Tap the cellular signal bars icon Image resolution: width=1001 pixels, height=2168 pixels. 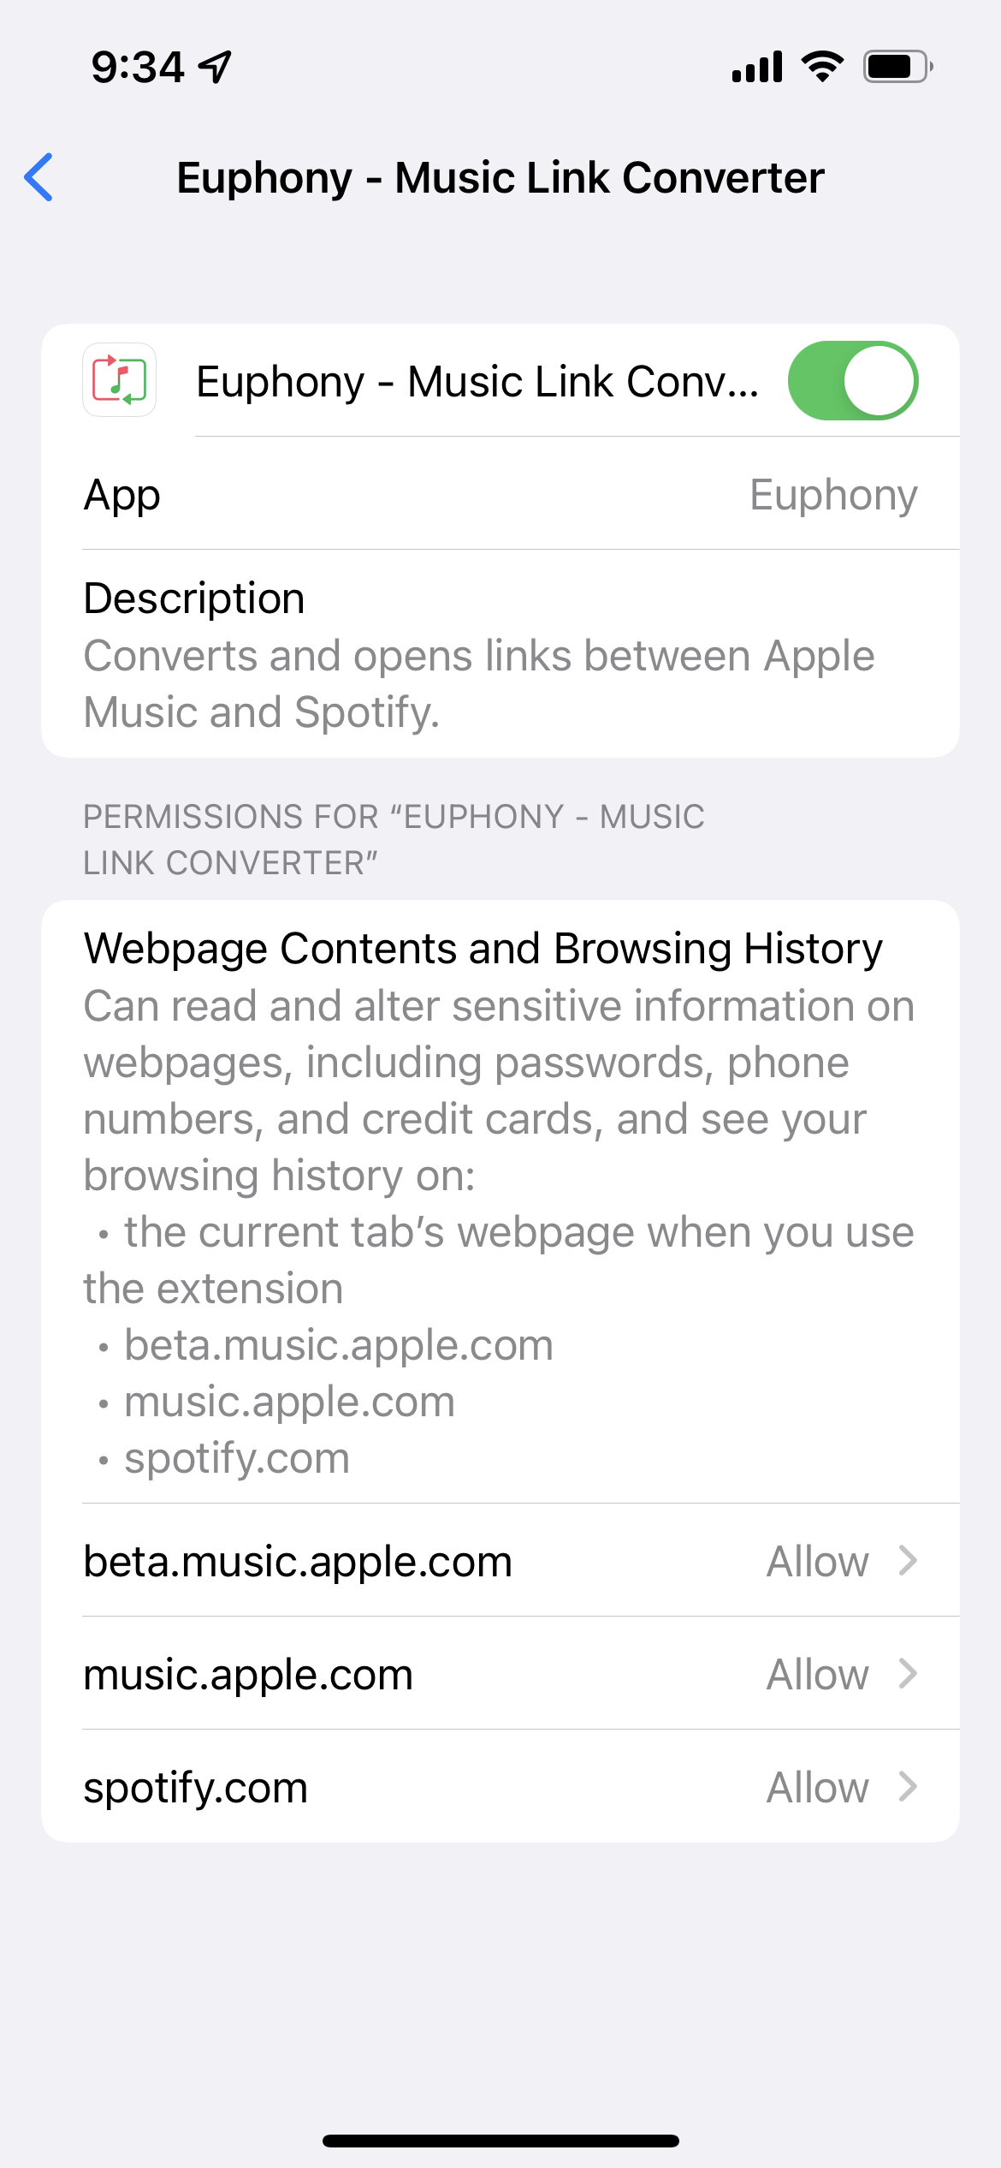757,67
